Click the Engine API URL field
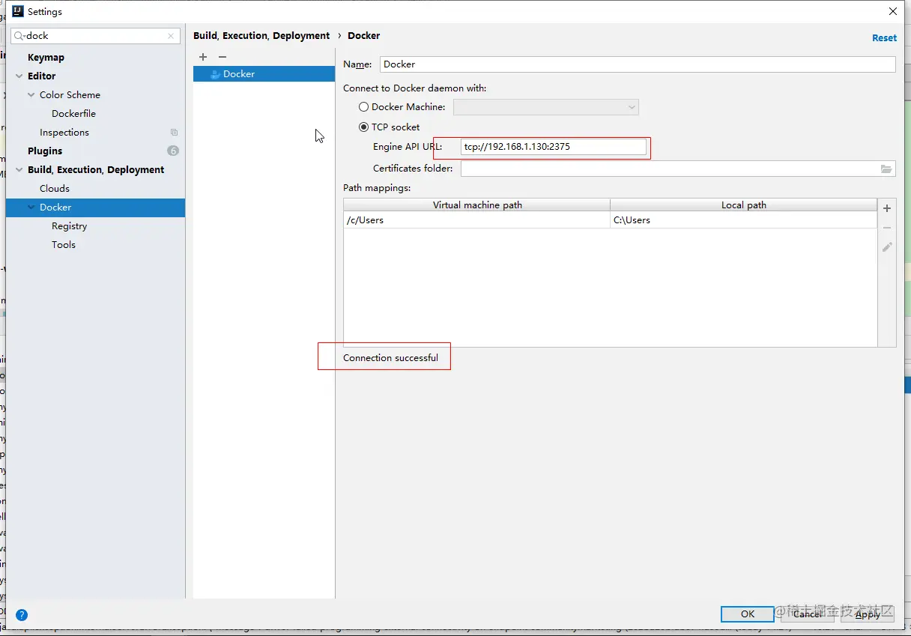The height and width of the screenshot is (636, 911). 554,147
